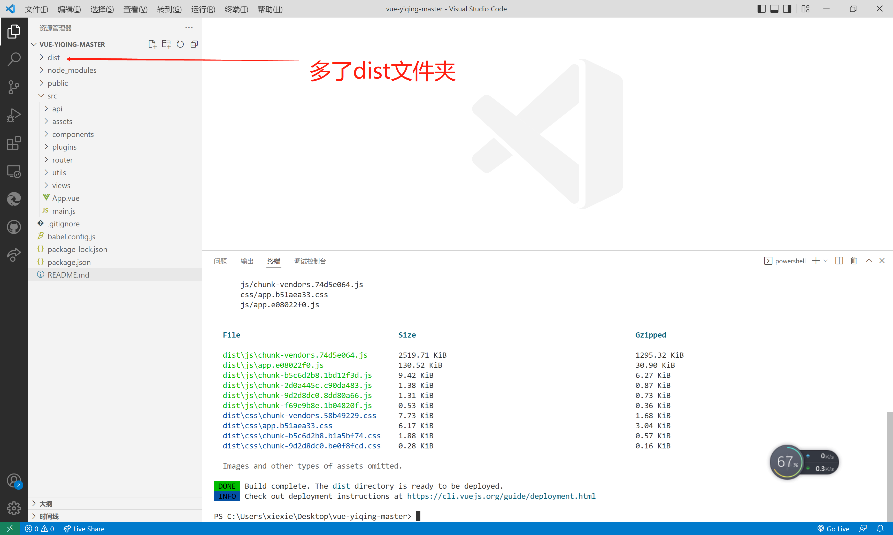Expand the dist folder
Viewport: 893px width, 535px height.
tap(53, 58)
